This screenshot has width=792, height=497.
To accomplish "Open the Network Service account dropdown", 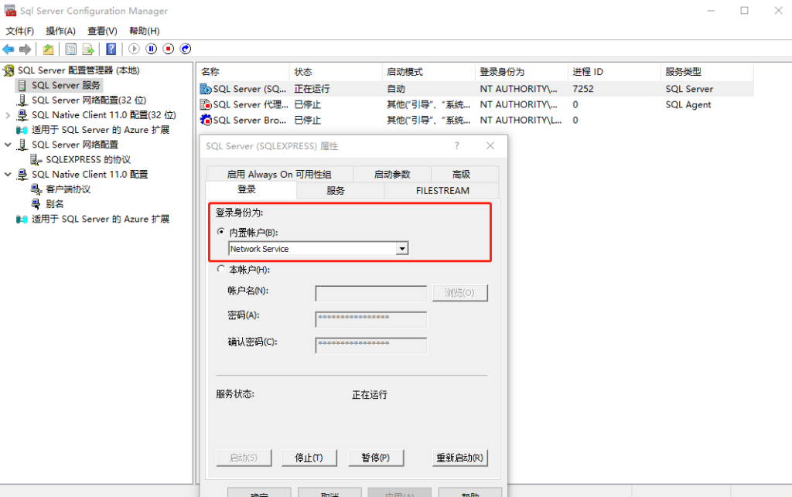I will click(402, 248).
